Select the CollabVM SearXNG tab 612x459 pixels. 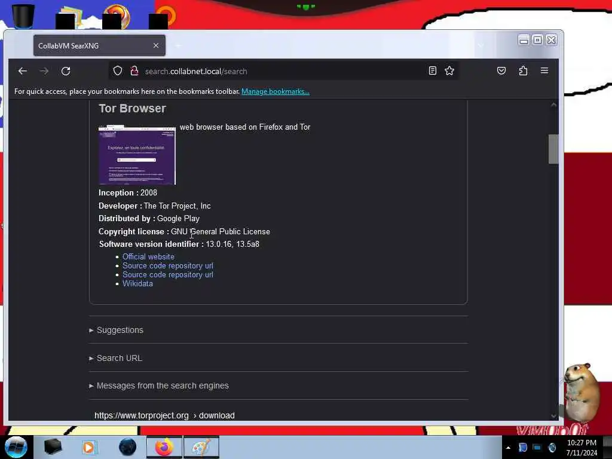pos(99,45)
